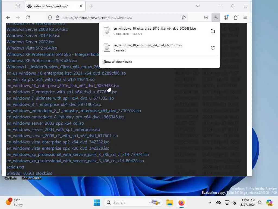
Task: Click the Firefox back arrow button
Action: pyautogui.click(x=8, y=17)
